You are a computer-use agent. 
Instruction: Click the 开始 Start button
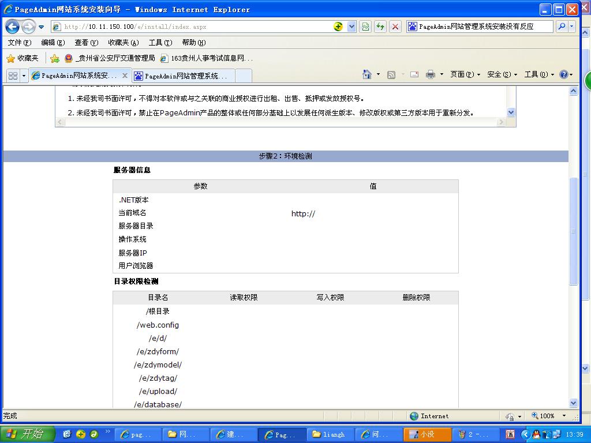point(28,434)
